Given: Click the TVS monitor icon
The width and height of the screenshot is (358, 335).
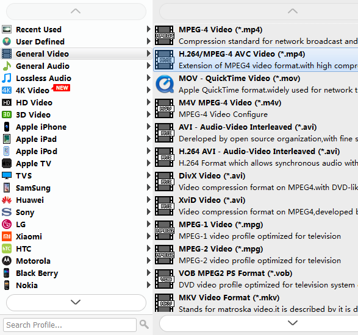Looking at the screenshot, I should click(7, 175).
